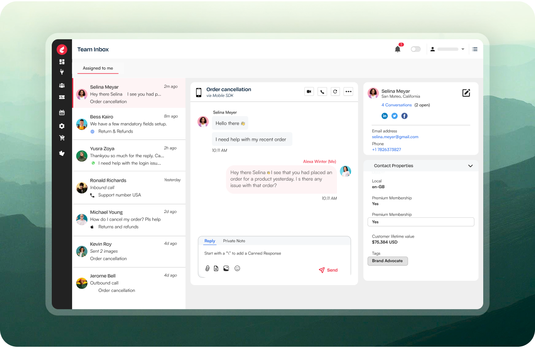Image resolution: width=535 pixels, height=352 pixels.
Task: Open the emoji picker in reply box
Action: (237, 269)
